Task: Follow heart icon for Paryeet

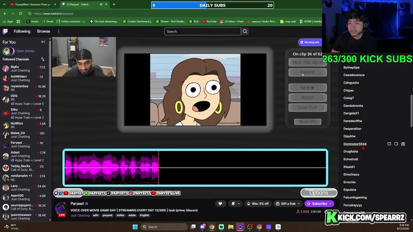Action: click(220, 204)
